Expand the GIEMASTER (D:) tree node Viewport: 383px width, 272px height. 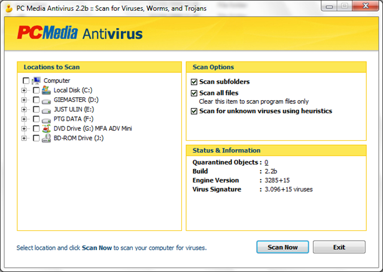(25, 100)
